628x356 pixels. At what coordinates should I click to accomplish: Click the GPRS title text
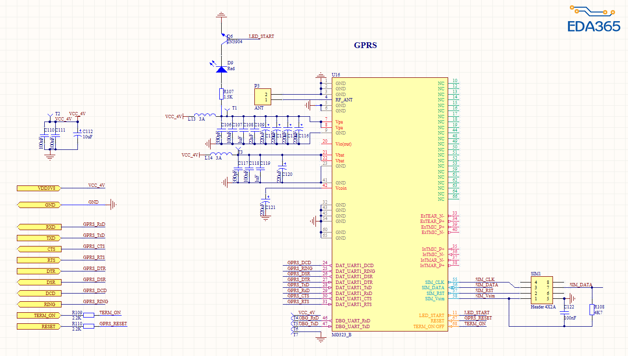(365, 46)
